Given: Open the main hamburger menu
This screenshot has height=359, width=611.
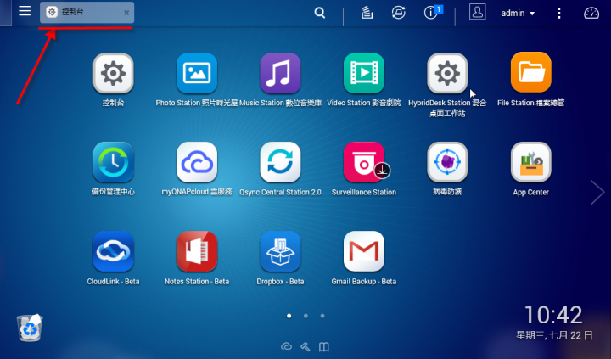Looking at the screenshot, I should click(25, 11).
